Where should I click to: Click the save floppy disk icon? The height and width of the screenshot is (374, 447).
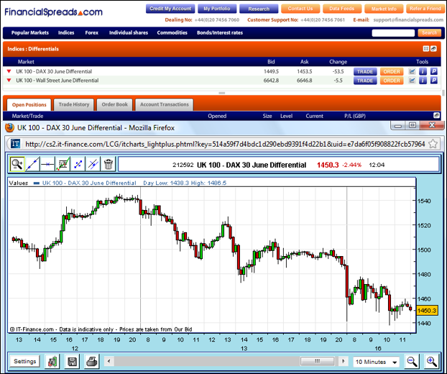click(72, 362)
